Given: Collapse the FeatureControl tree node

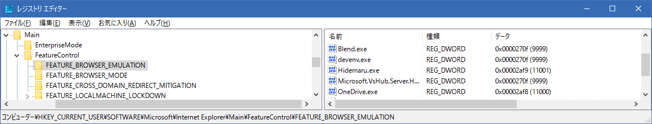Looking at the screenshot, I should [x=17, y=56].
